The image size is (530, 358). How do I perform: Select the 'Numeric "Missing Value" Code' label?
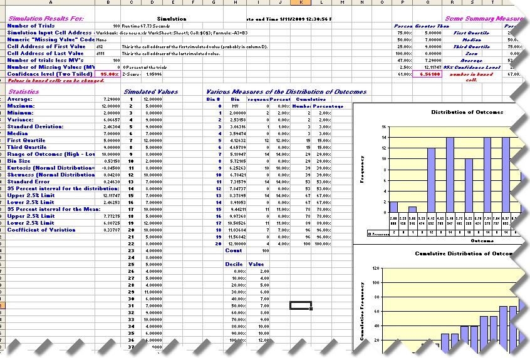click(51, 39)
